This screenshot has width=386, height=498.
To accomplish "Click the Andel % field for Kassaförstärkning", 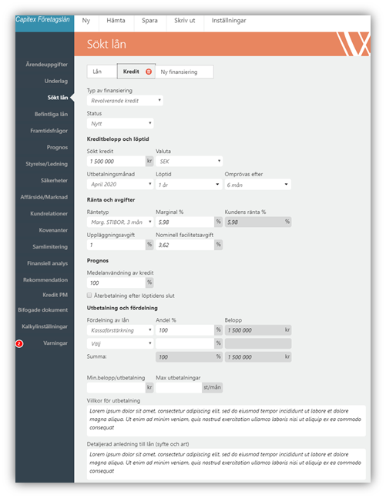I will coord(185,330).
